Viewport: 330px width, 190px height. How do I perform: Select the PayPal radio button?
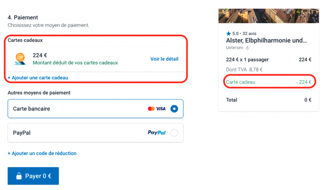(174, 133)
